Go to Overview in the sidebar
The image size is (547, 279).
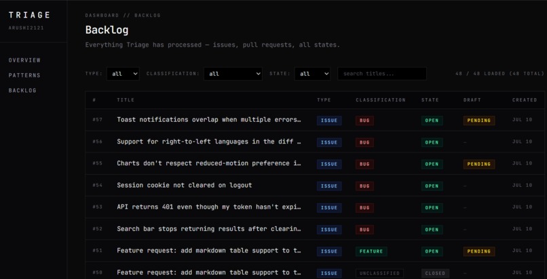tap(24, 60)
